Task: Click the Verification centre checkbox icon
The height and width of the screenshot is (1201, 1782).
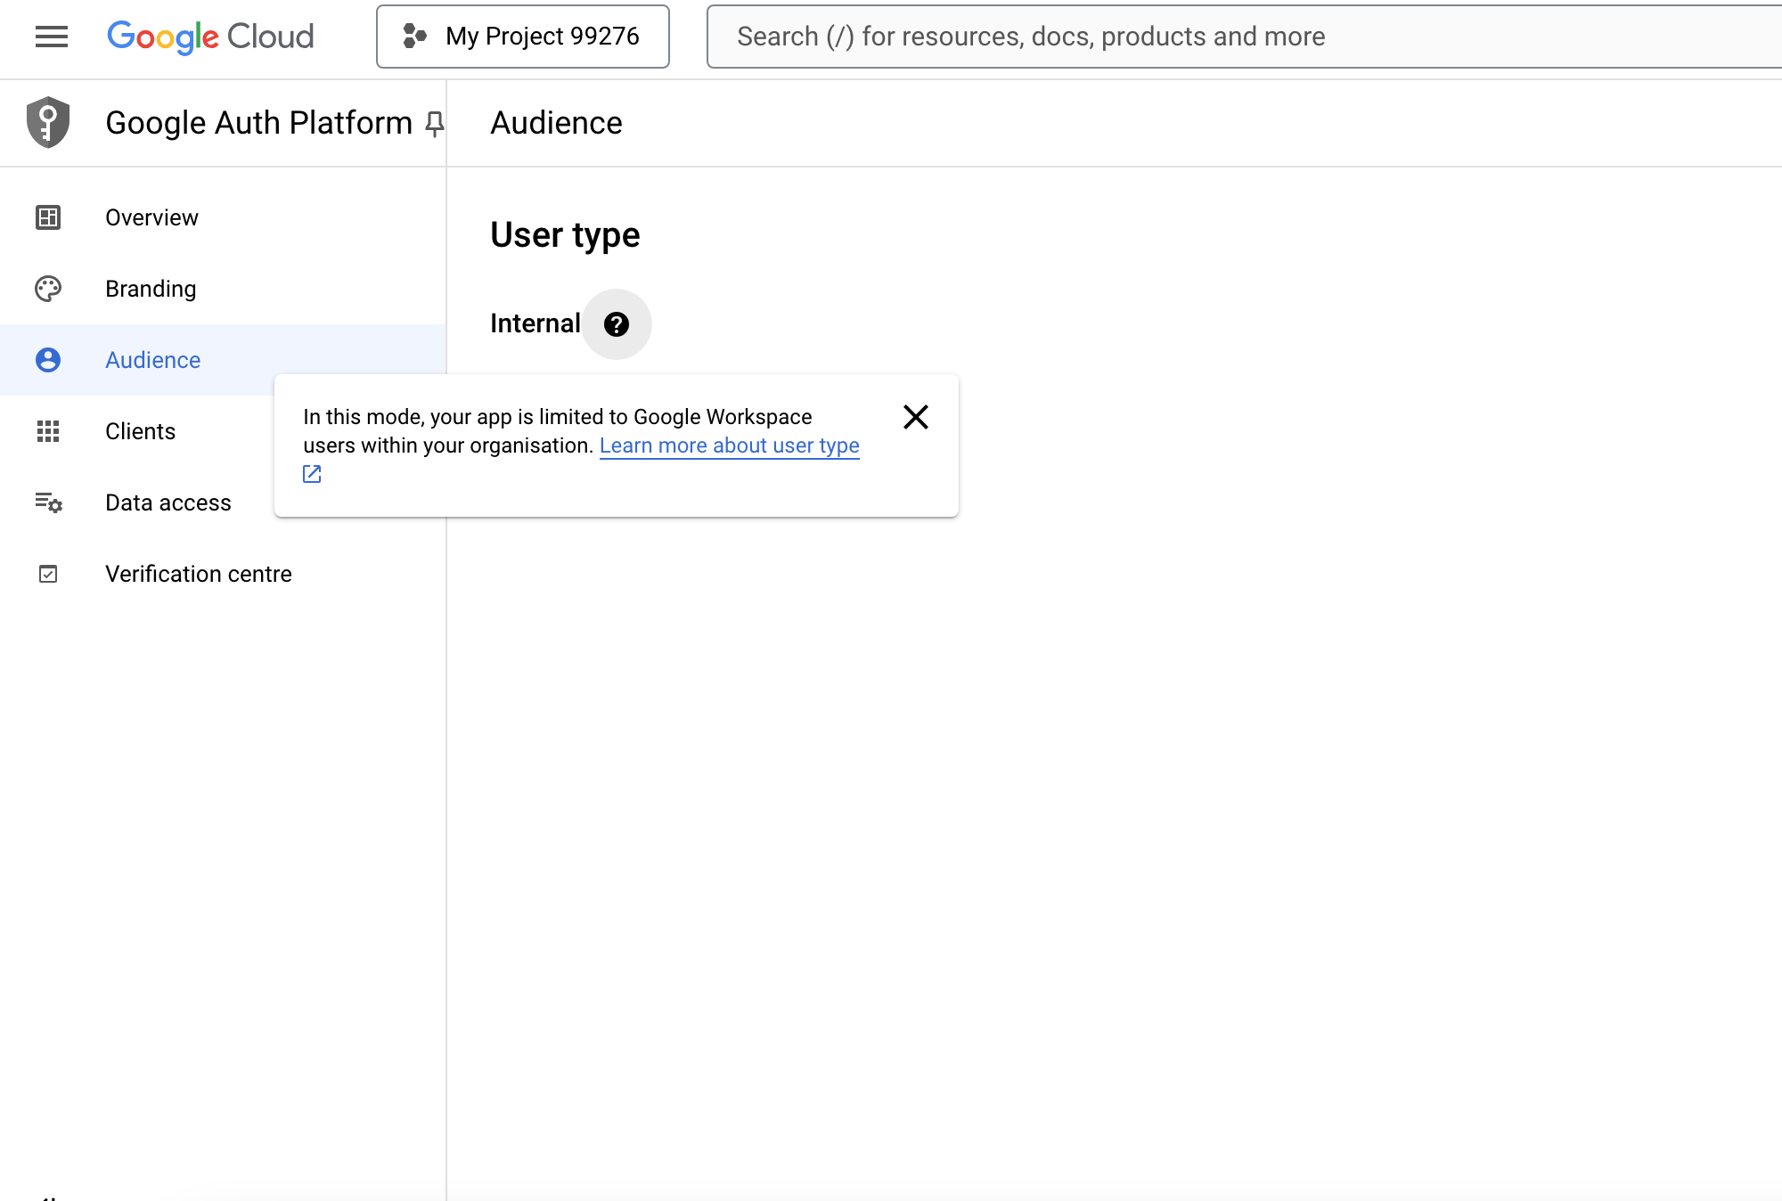Action: coord(48,574)
